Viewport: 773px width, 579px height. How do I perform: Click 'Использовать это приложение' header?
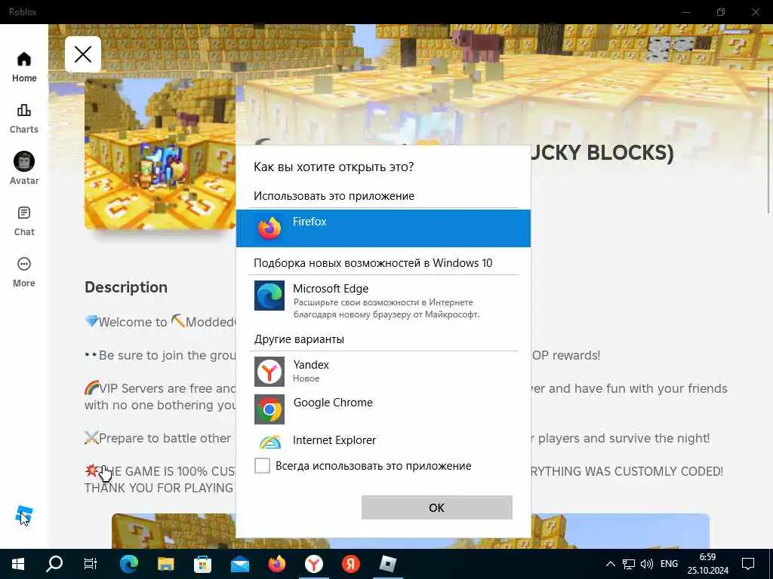click(334, 196)
